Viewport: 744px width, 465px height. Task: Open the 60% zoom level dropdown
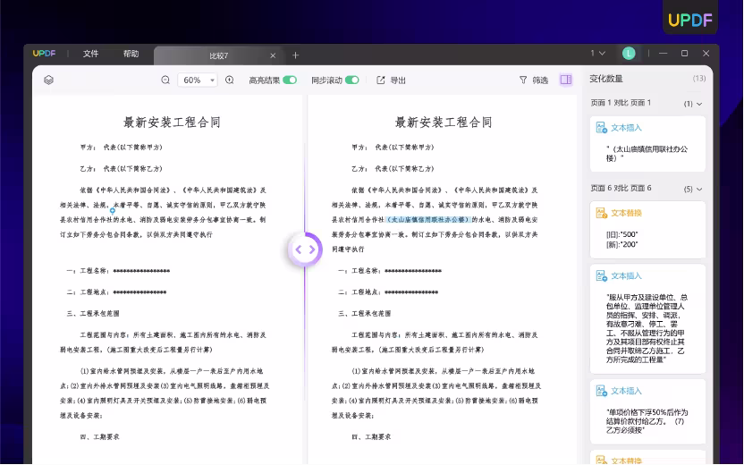coord(198,80)
